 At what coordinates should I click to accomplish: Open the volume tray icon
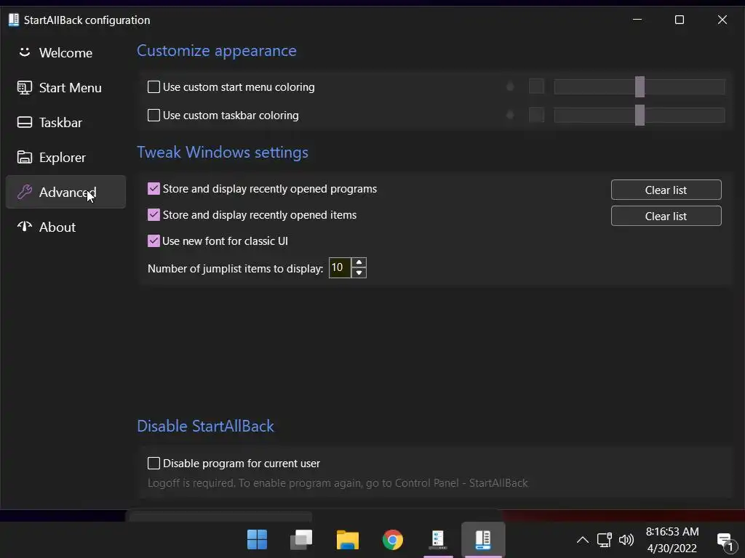click(x=626, y=540)
